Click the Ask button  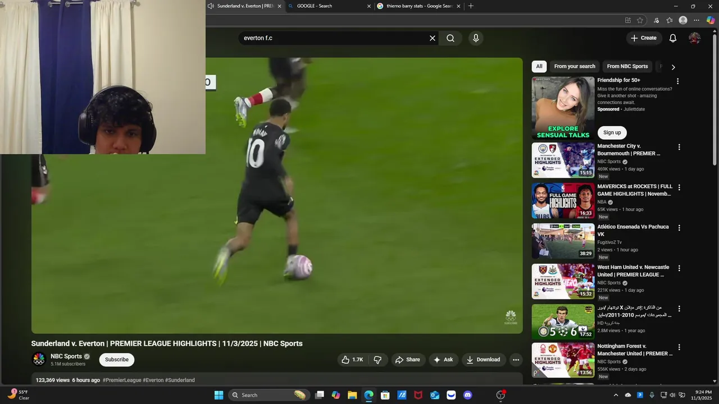point(443,360)
